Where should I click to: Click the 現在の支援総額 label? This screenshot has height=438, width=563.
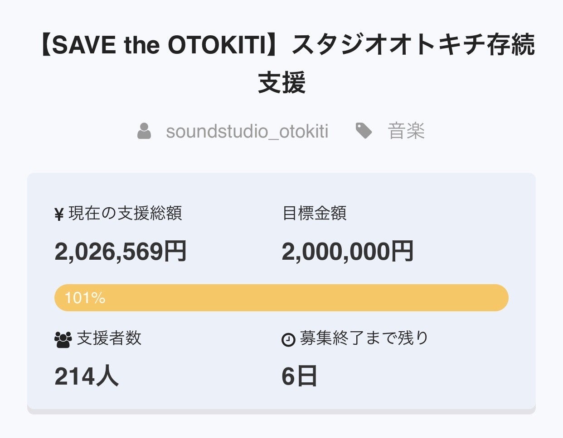(x=125, y=213)
